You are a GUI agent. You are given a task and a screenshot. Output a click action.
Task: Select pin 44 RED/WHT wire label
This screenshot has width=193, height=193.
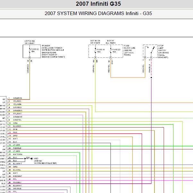(x=17, y=176)
